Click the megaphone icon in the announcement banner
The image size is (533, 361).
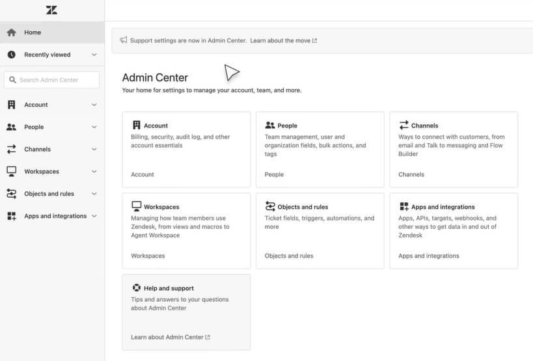coord(124,40)
